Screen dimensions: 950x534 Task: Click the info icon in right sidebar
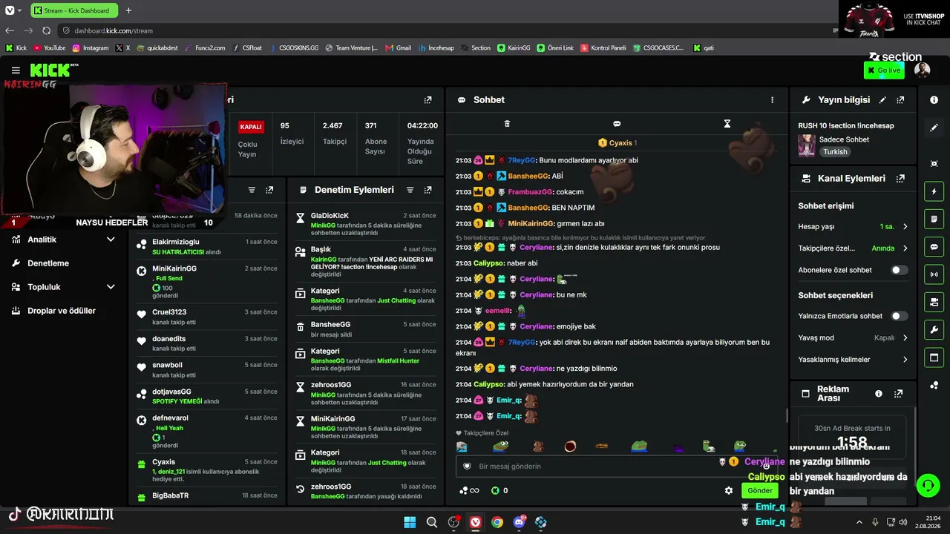[934, 100]
